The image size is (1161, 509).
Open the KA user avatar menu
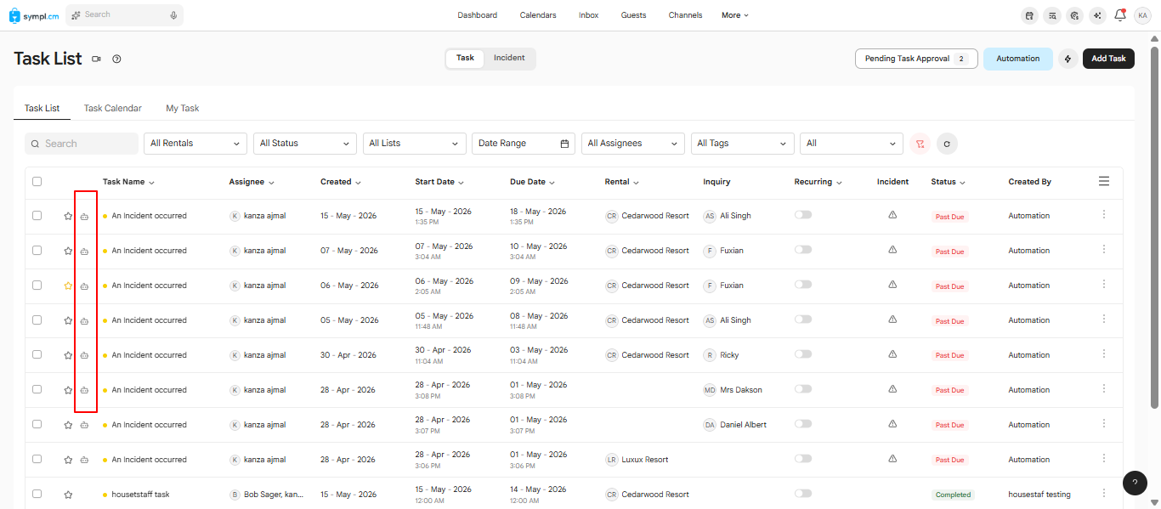coord(1142,15)
